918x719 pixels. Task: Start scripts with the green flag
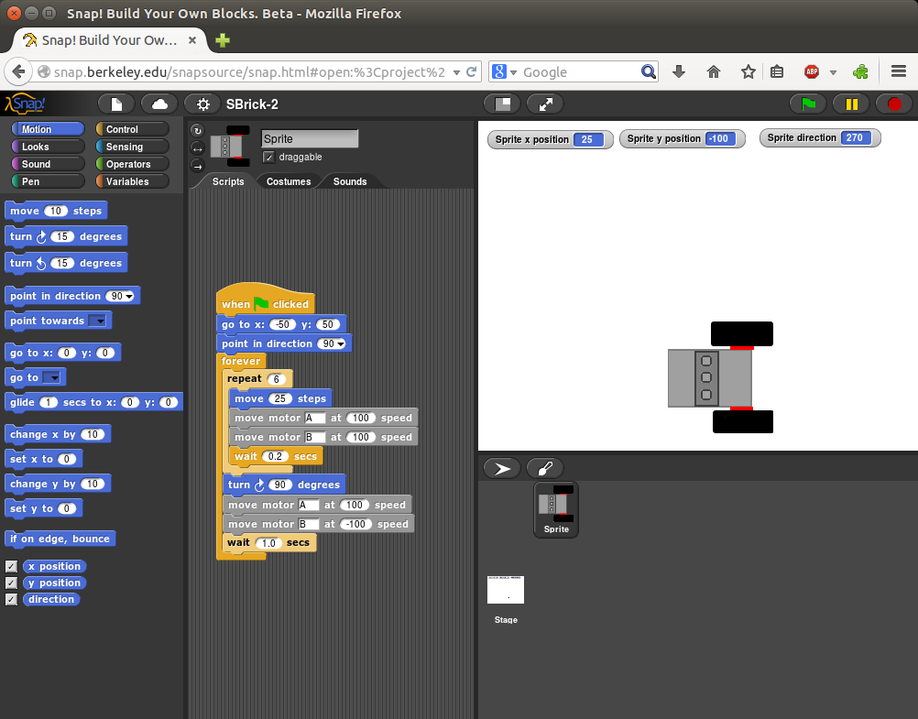(x=809, y=104)
